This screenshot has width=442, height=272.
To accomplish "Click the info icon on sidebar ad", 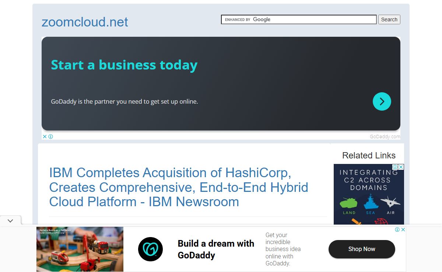I will tap(395, 167).
